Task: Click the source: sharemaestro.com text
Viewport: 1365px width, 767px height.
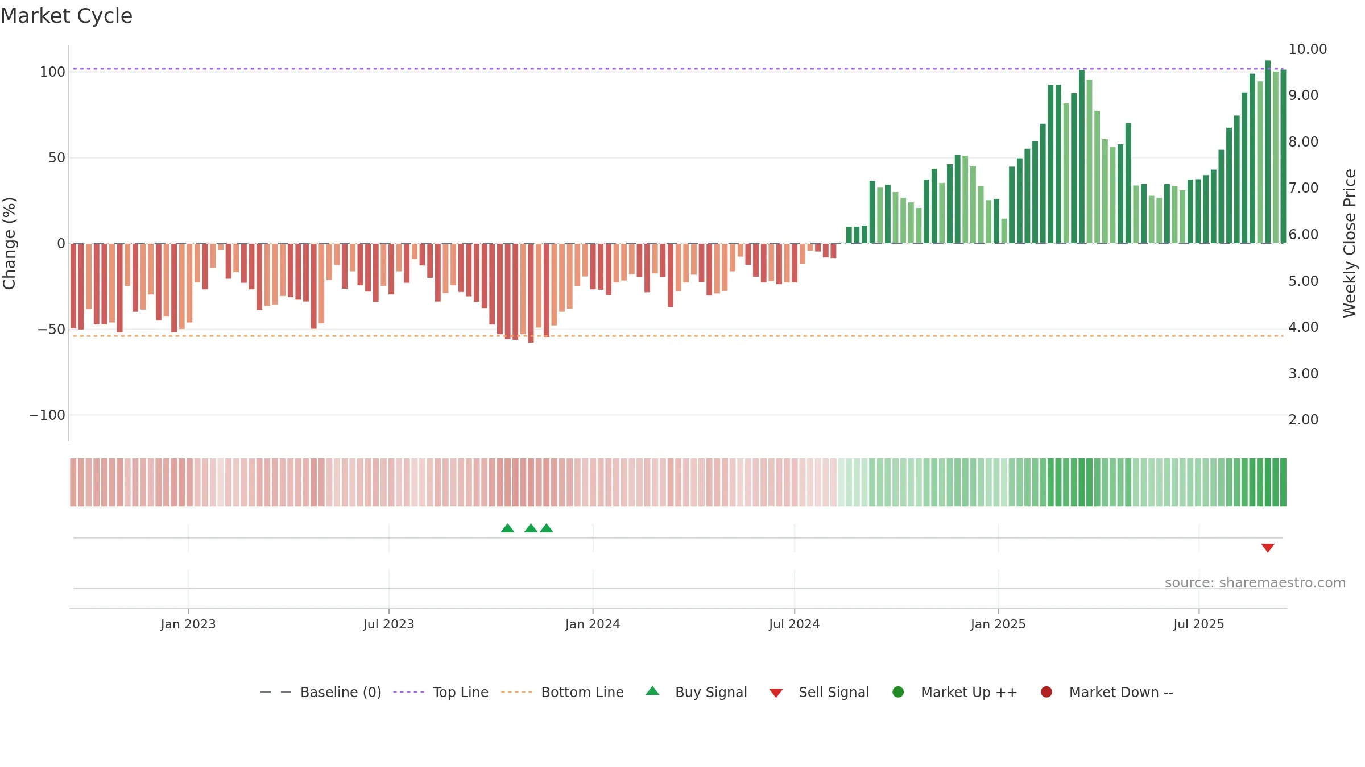Action: (x=1255, y=582)
